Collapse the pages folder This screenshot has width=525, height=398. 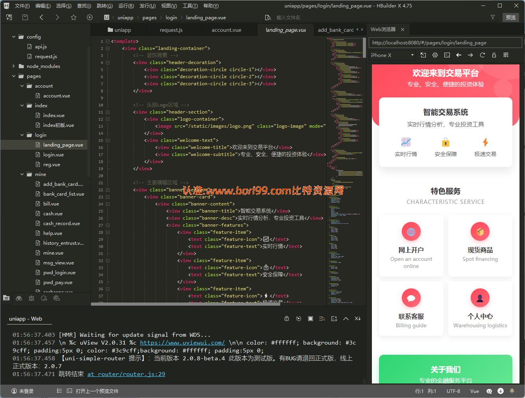14,76
